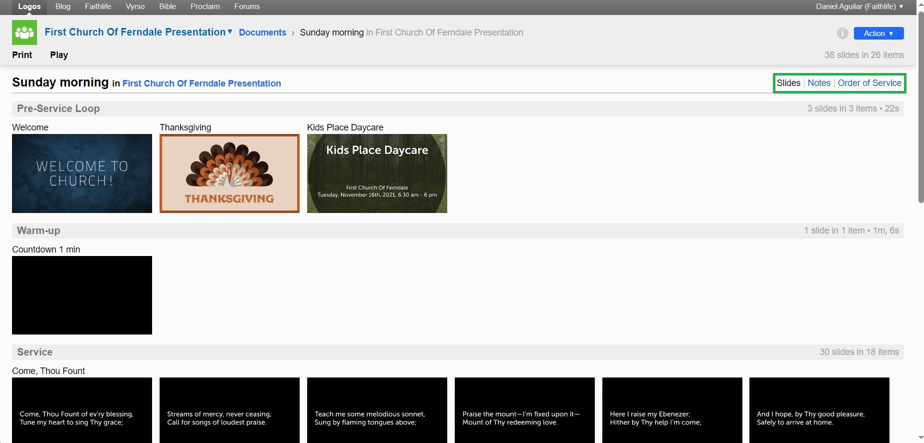Expand the First Church Of Ferndale Presentation header menu
This screenshot has width=924, height=443.
coord(139,32)
